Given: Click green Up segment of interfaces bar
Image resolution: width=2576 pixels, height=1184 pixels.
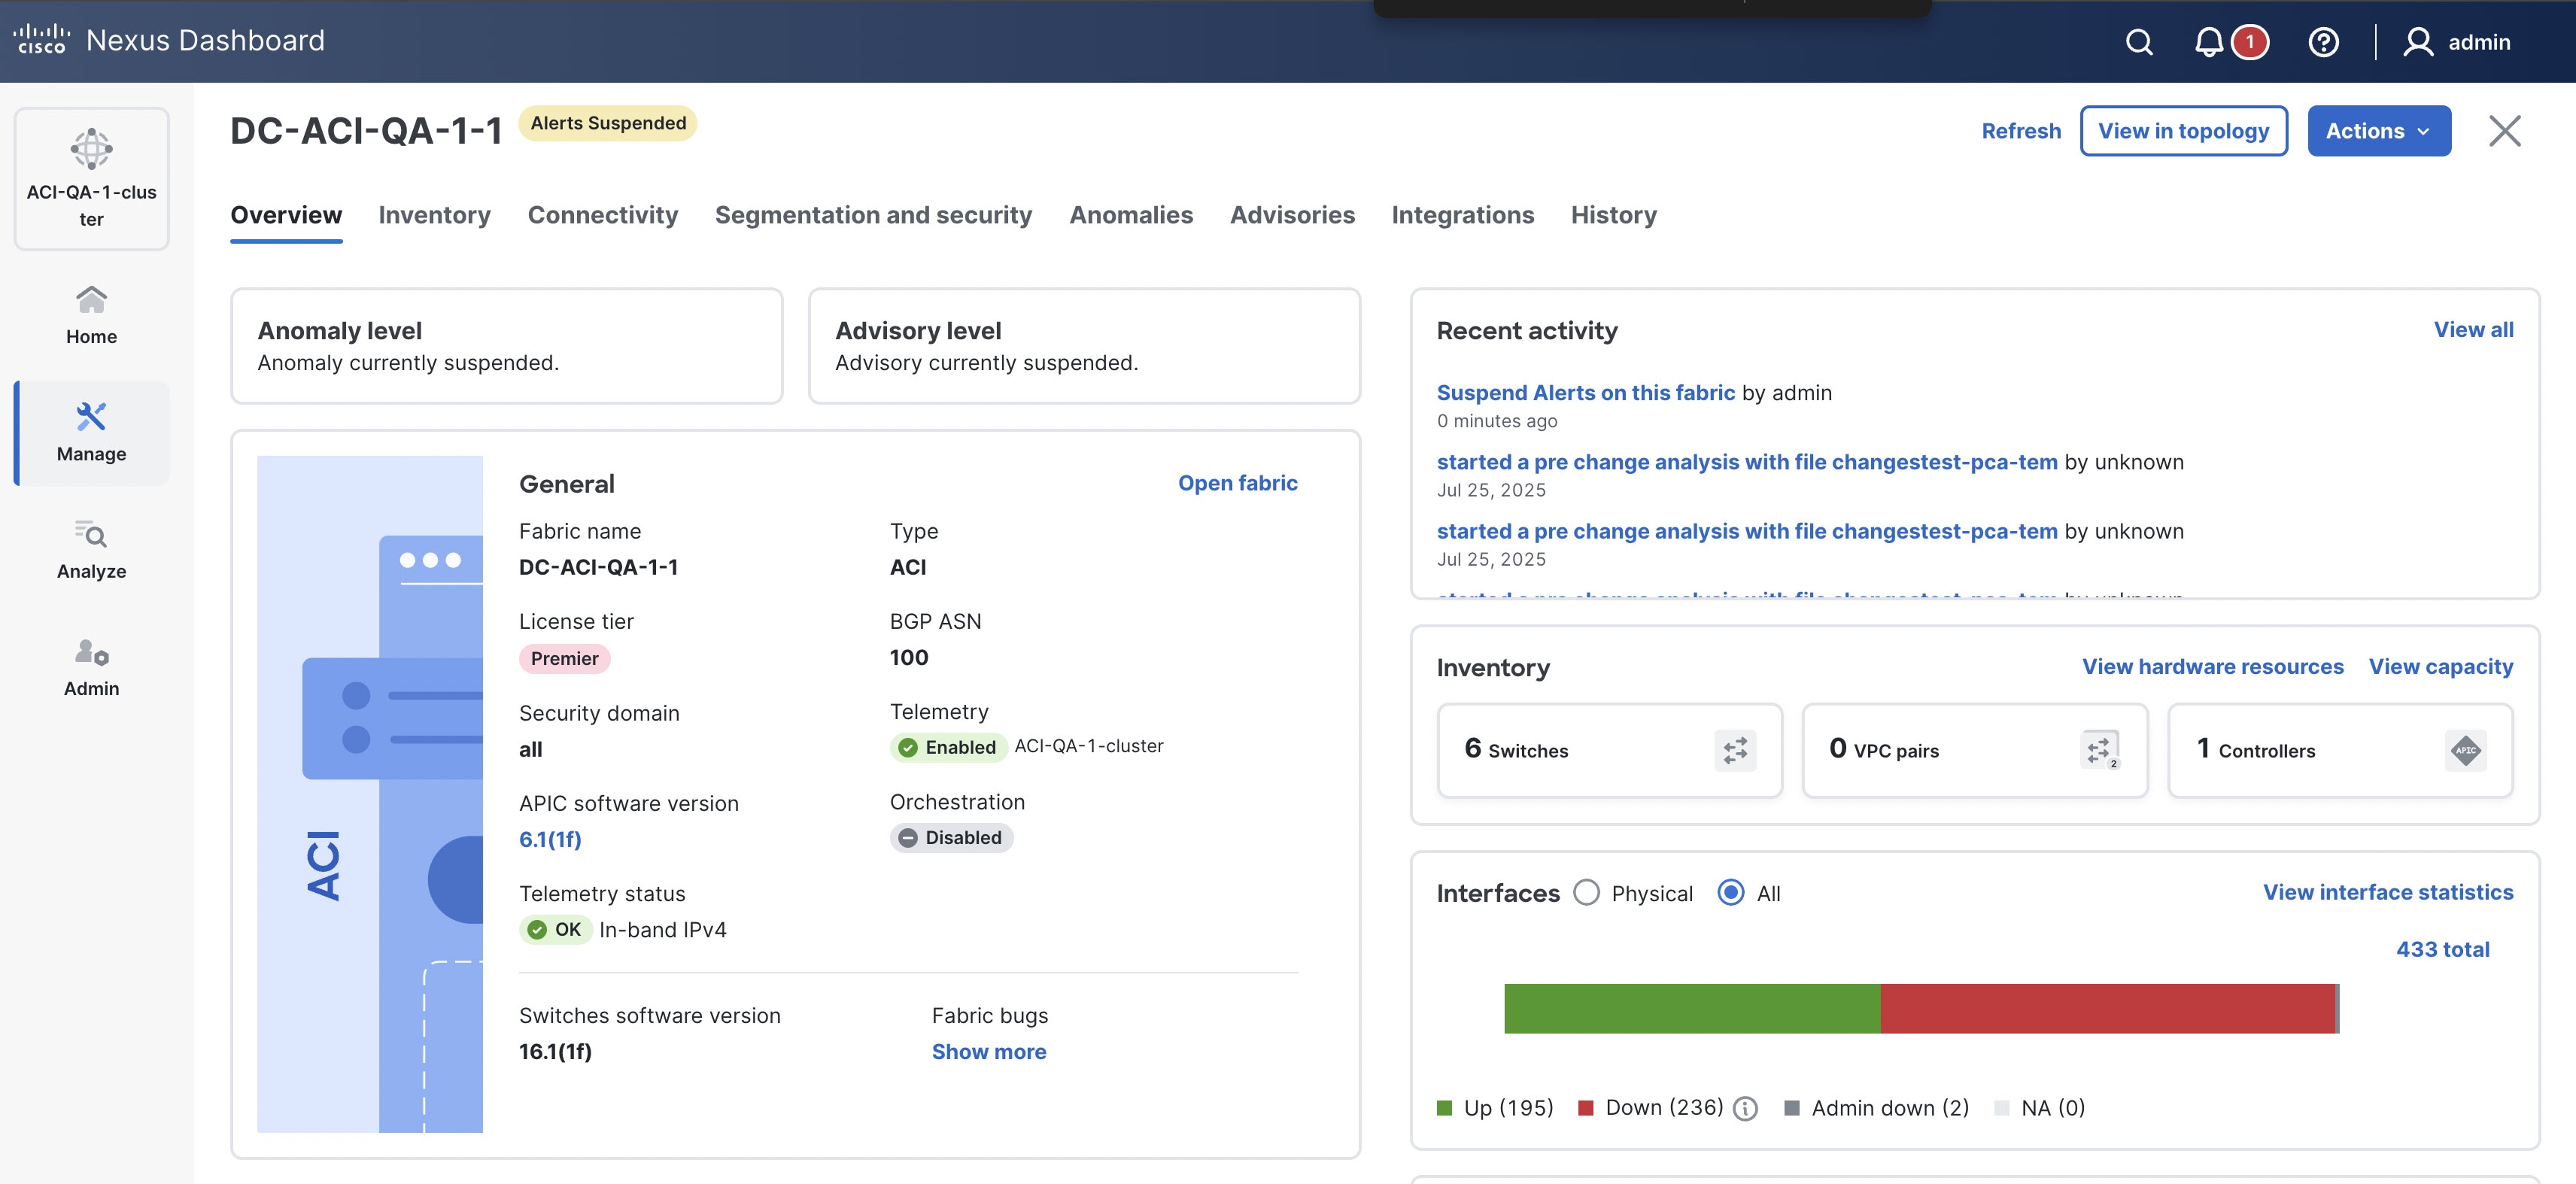Looking at the screenshot, I should (x=1692, y=1008).
